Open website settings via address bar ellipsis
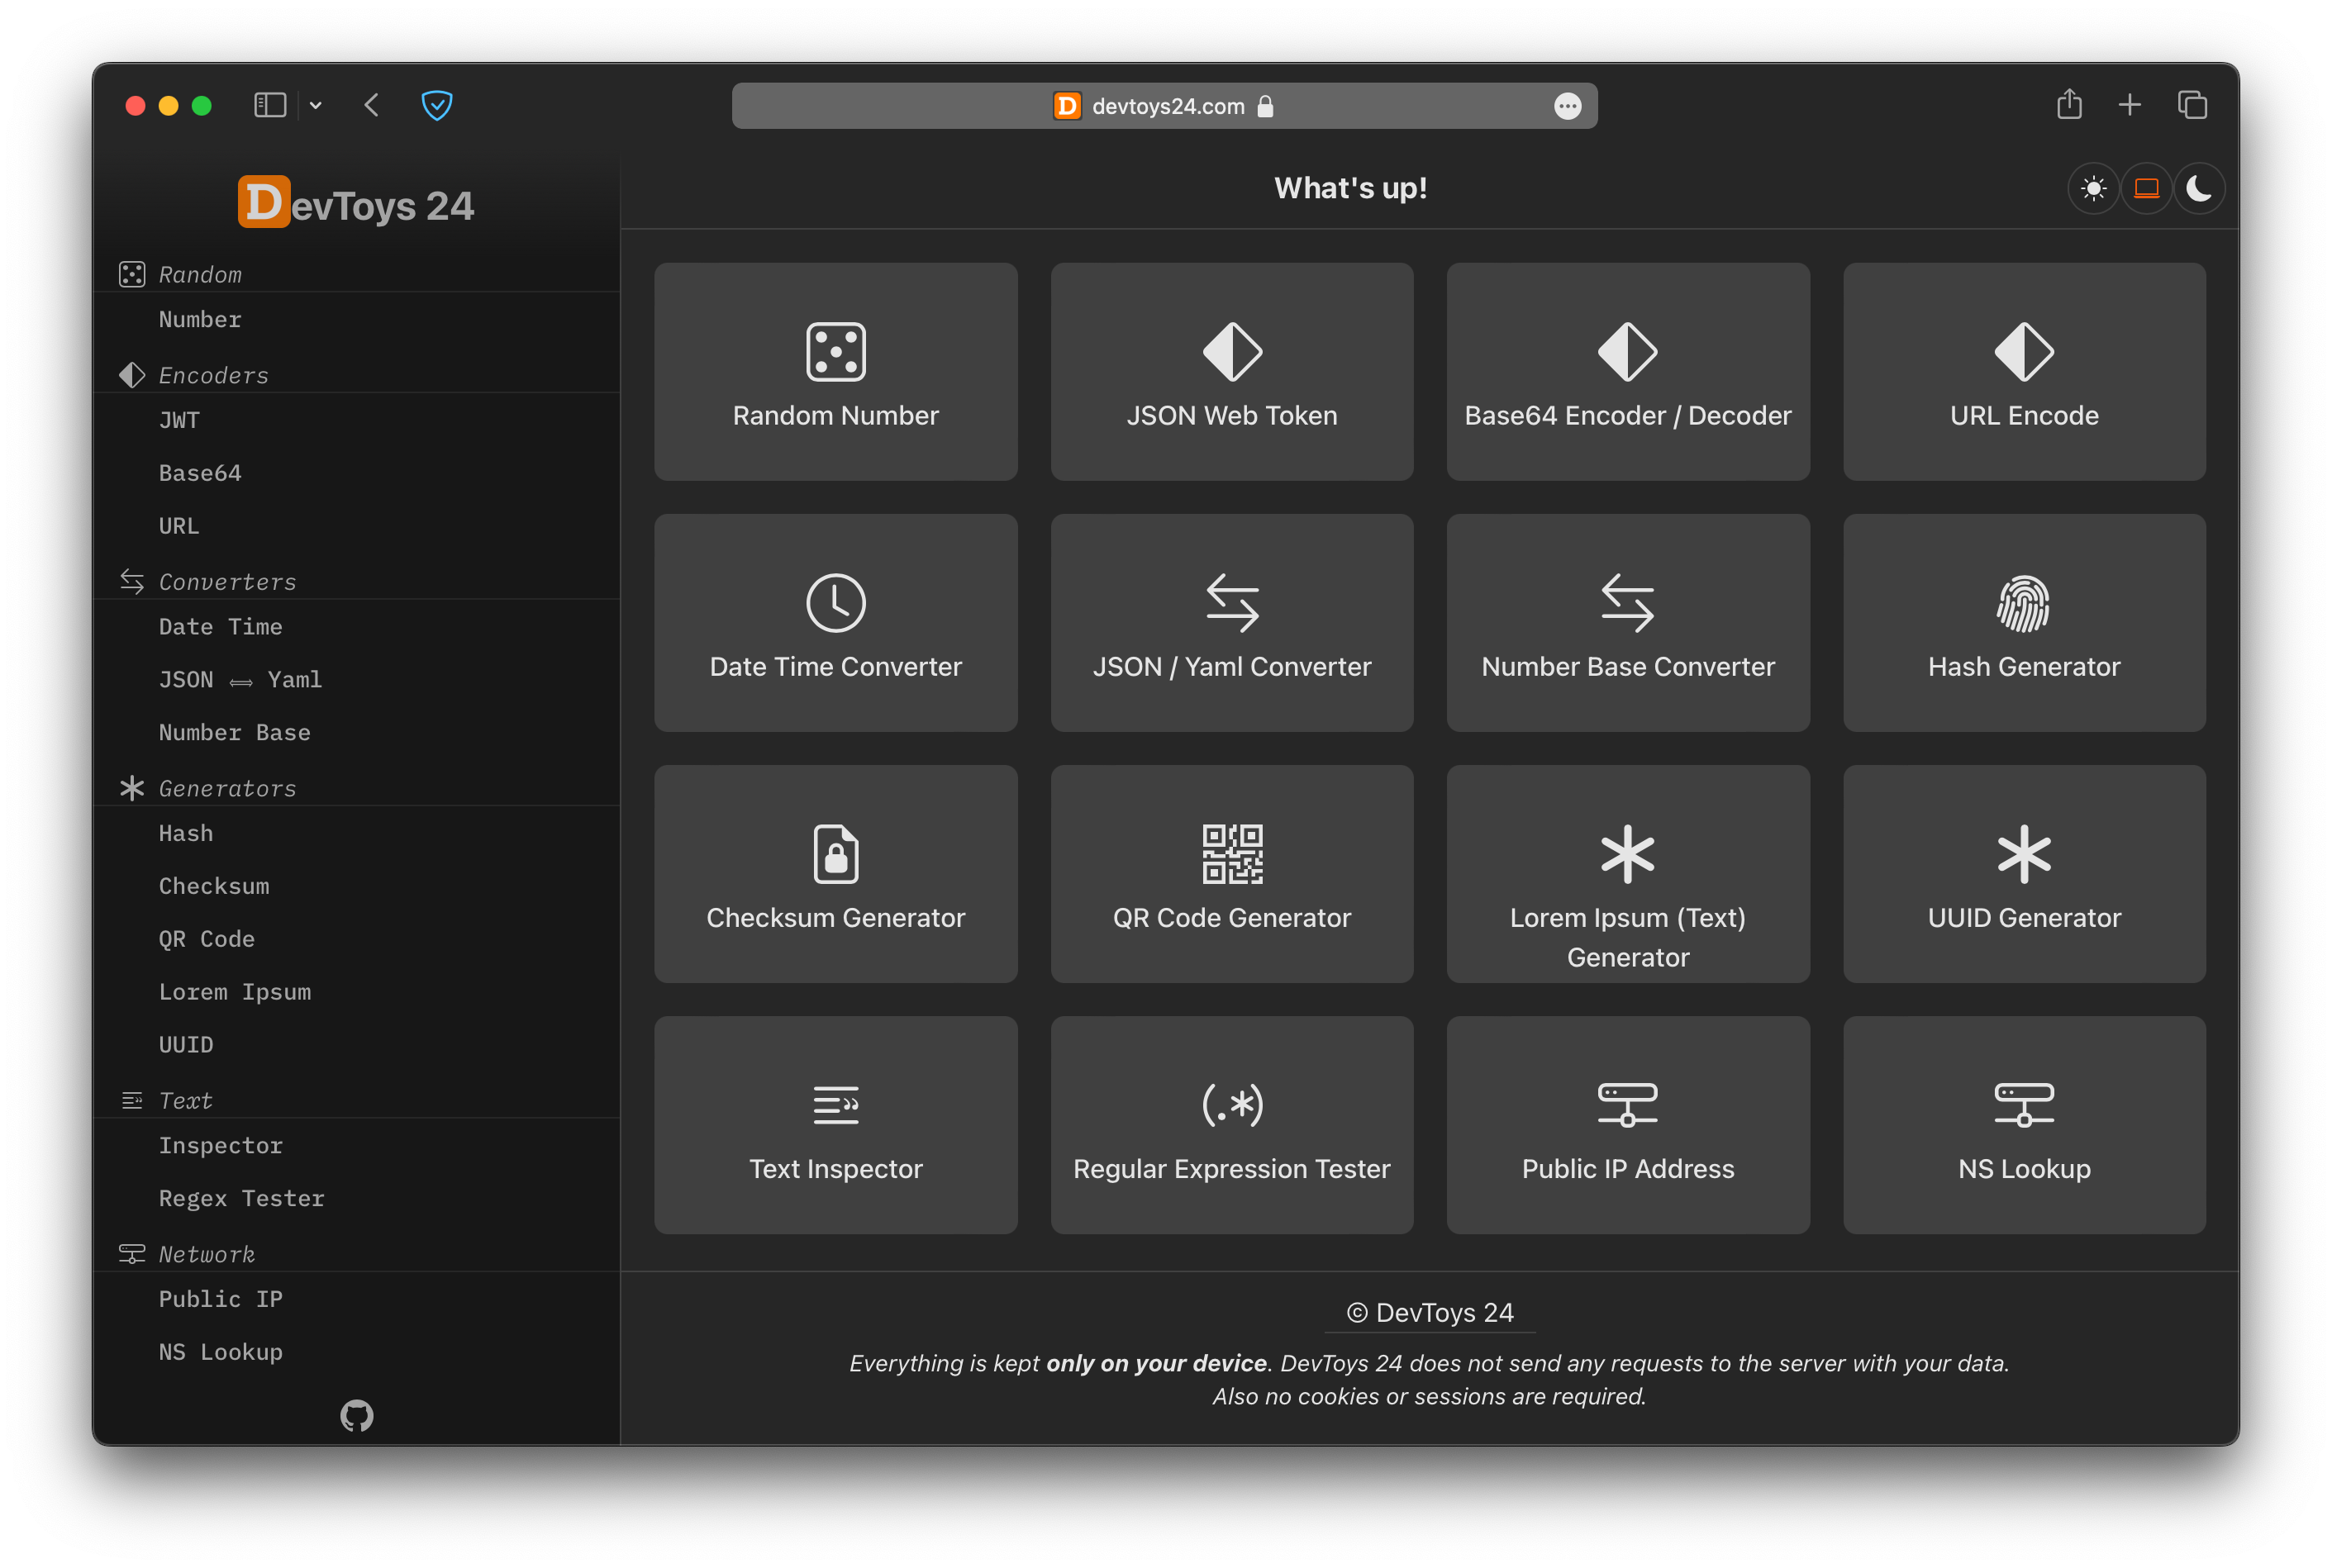 (1567, 105)
